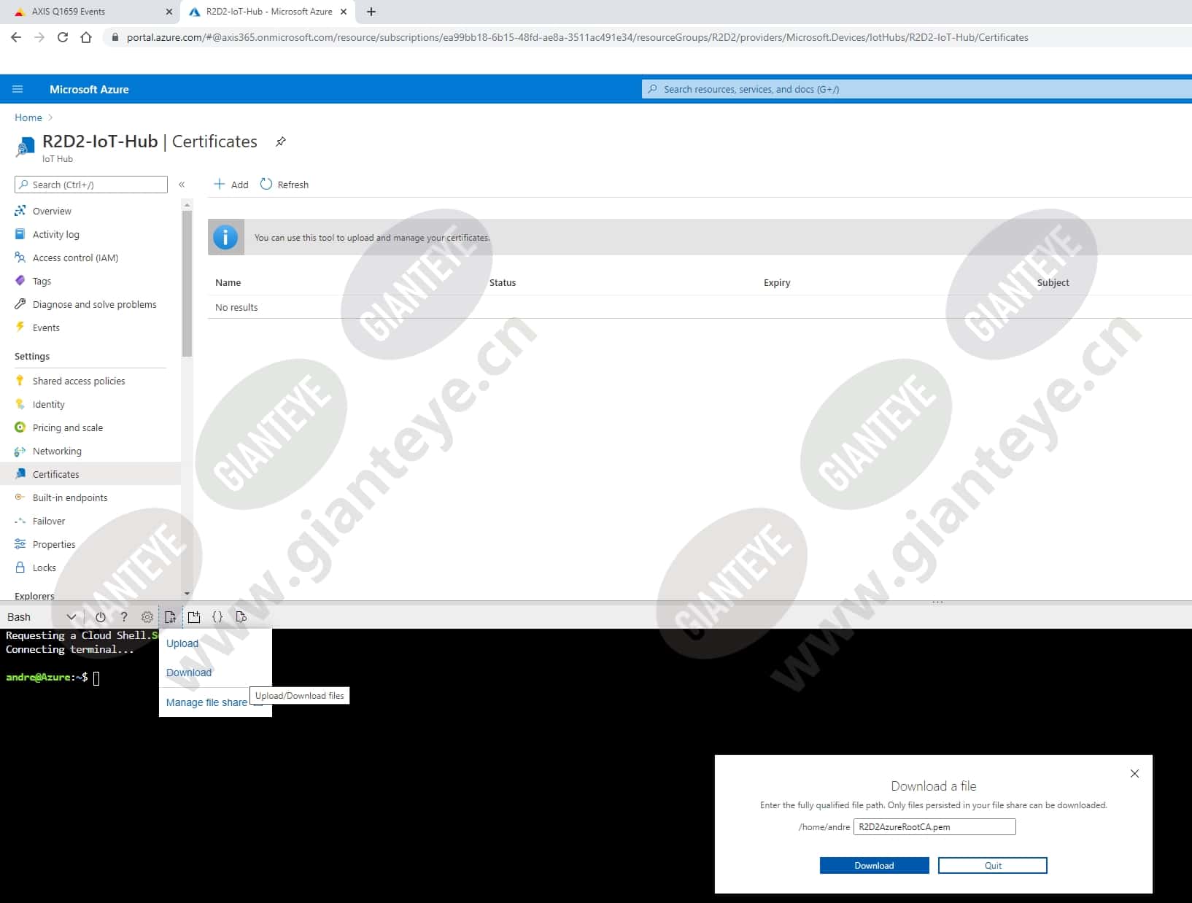Click the Upload/Download files icon
The width and height of the screenshot is (1192, 903).
click(x=171, y=617)
